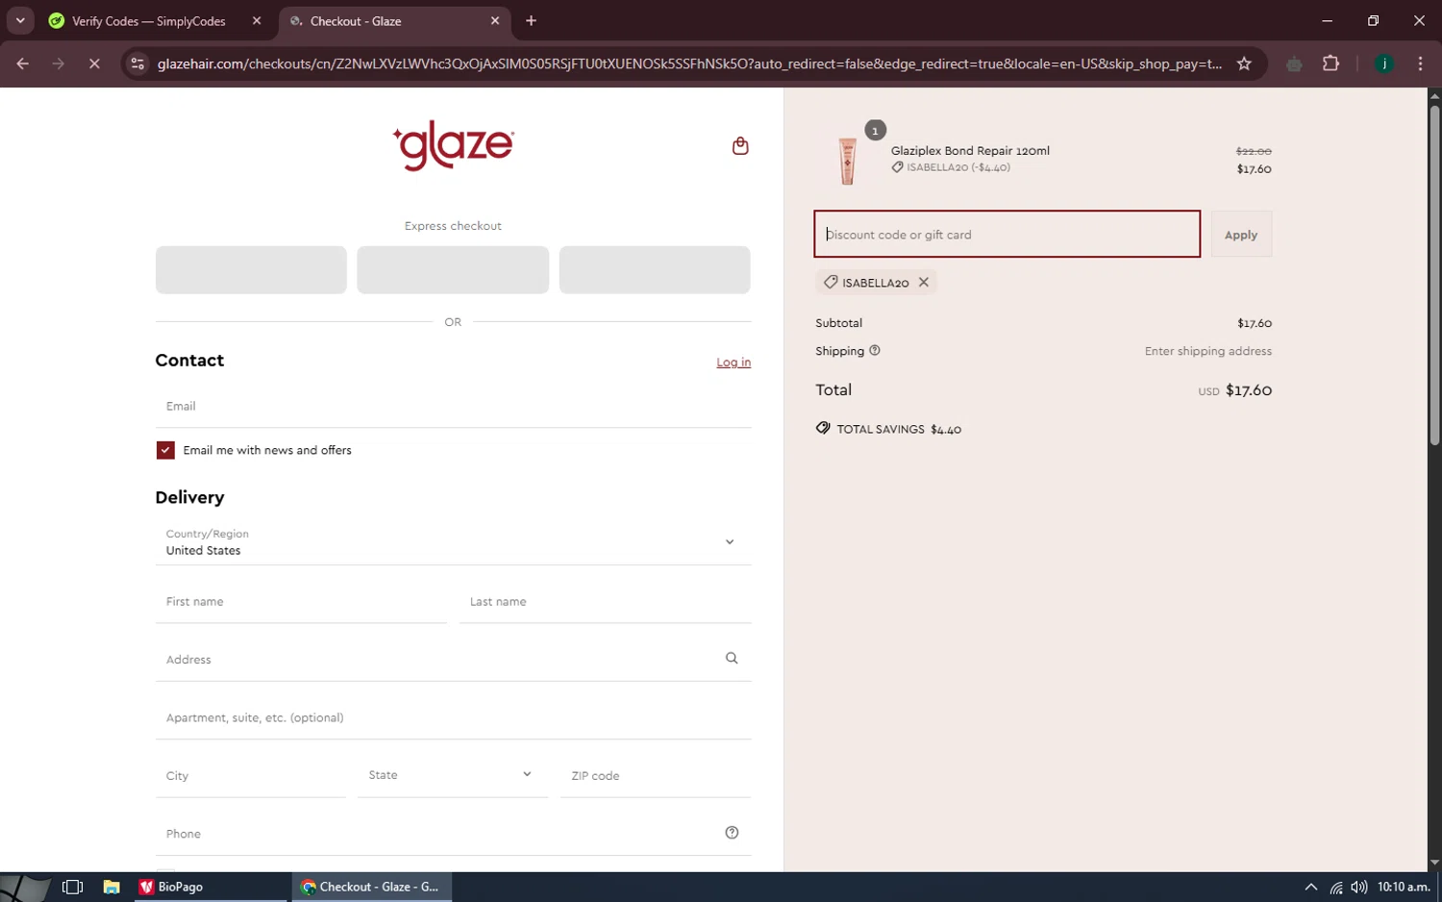Viewport: 1442px width, 902px height.
Task: Focus the Last name field
Action: coord(605,602)
